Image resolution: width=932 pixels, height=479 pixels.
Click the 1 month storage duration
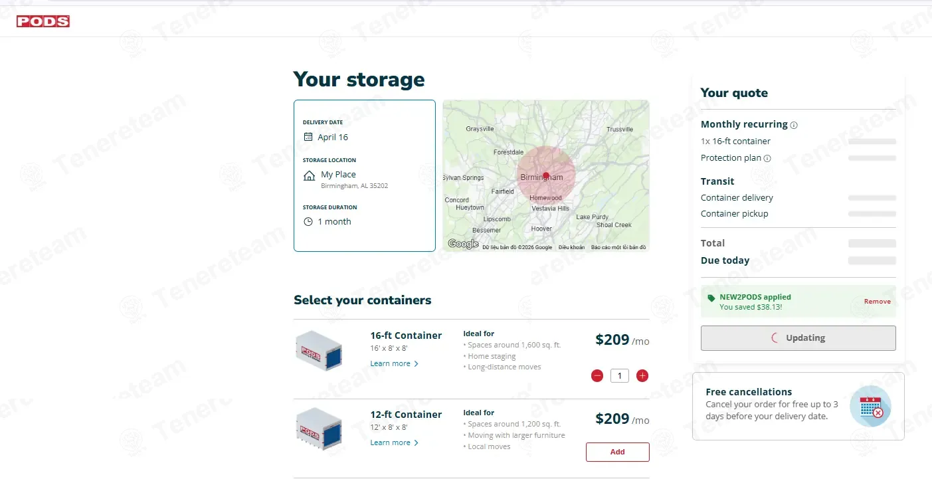[334, 222]
